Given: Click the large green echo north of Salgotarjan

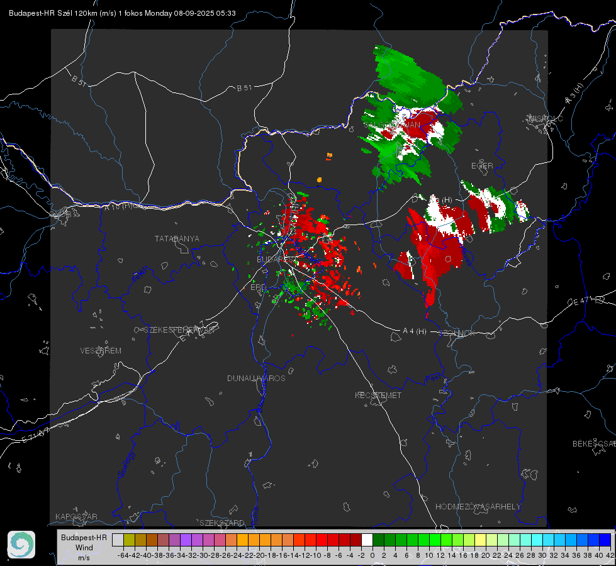Looking at the screenshot, I should coord(413,79).
